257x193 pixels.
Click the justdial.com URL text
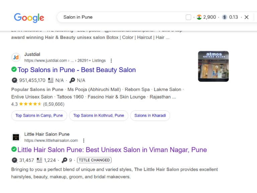pyautogui.click(x=46, y=61)
